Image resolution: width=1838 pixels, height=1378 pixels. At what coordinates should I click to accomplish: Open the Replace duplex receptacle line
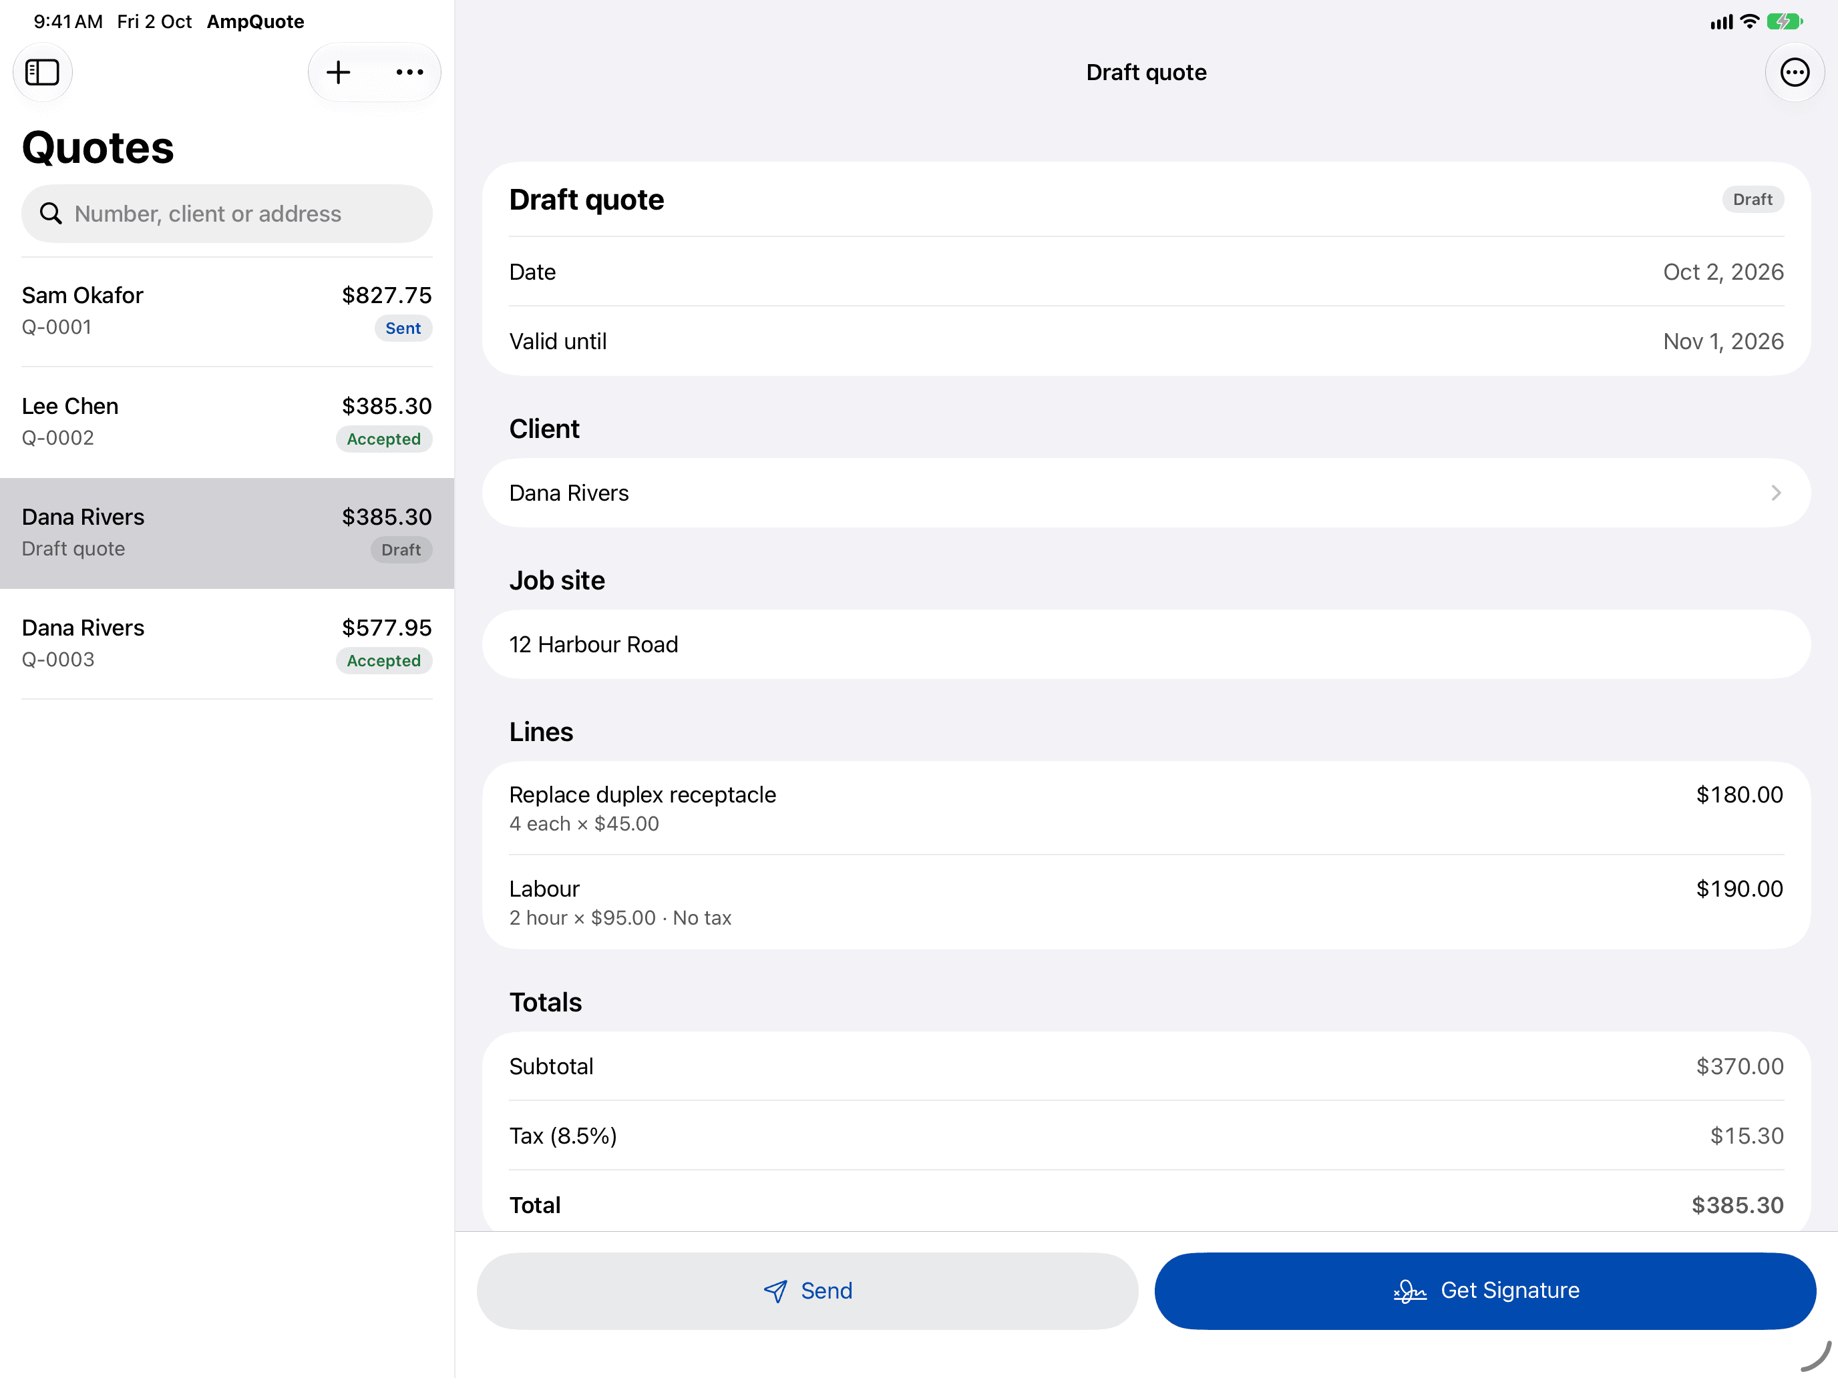[1146, 809]
